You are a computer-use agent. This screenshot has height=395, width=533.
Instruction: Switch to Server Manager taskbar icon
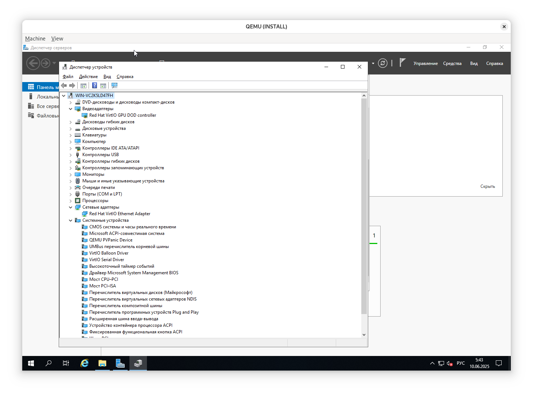point(120,363)
